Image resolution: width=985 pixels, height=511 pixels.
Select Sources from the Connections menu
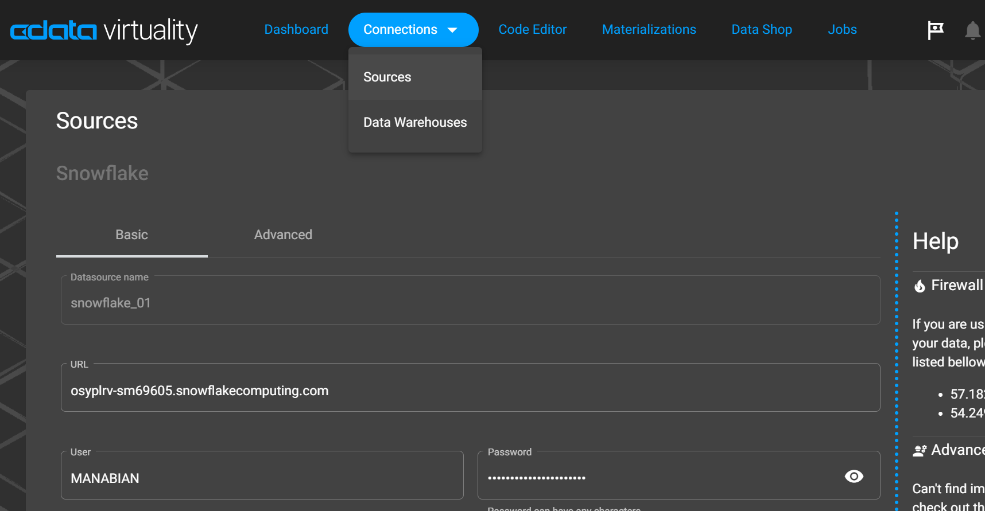point(415,77)
